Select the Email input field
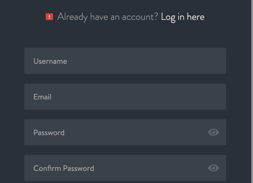Screen dimensions: 253x183 pos(125,96)
